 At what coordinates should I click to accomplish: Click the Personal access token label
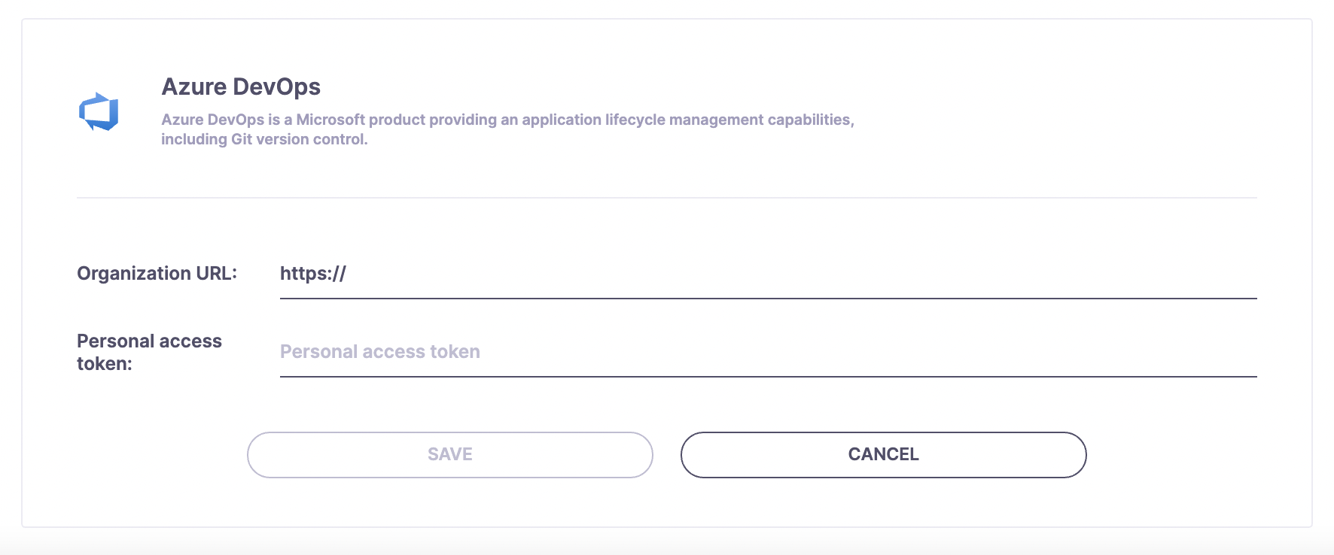(148, 352)
